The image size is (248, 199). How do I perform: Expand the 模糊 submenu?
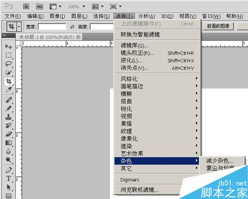tap(157, 94)
